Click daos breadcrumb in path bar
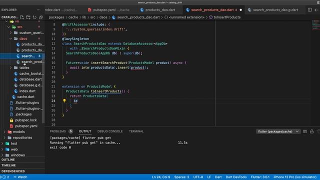 103,17
